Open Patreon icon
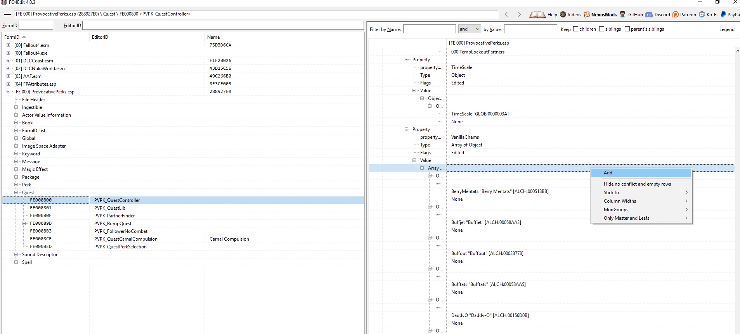The height and width of the screenshot is (334, 740). 676,14
